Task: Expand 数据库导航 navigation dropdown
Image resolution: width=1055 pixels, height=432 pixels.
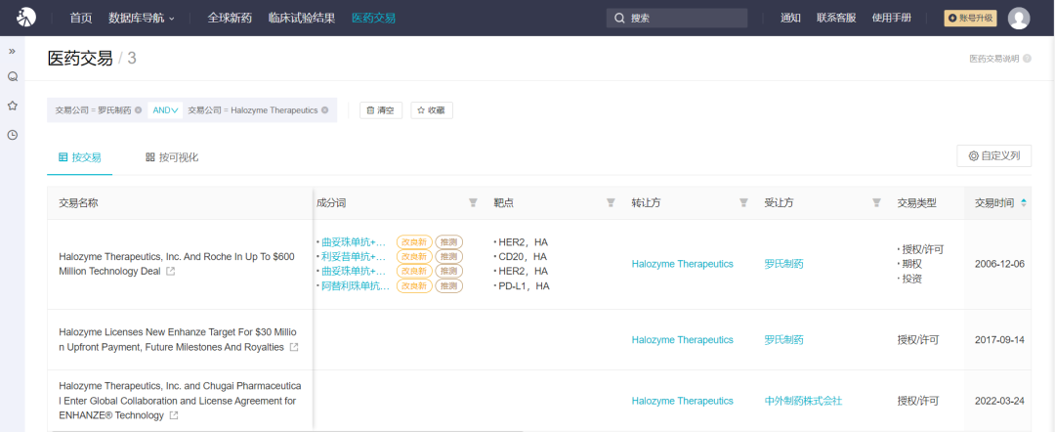Action: pos(142,18)
